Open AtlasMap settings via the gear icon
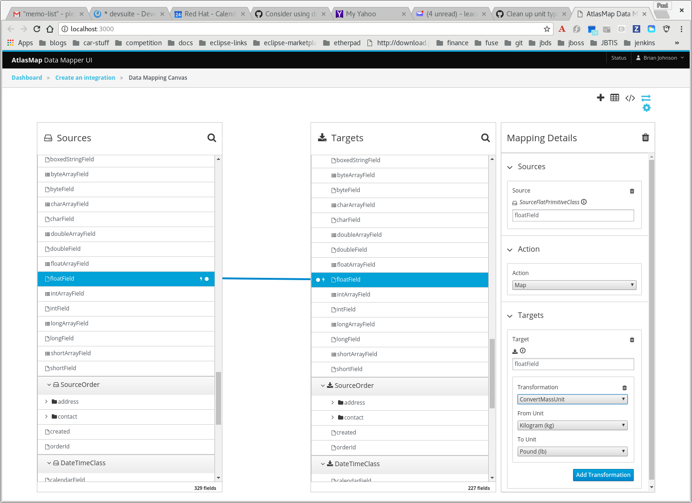Image resolution: width=692 pixels, height=503 pixels. (646, 108)
